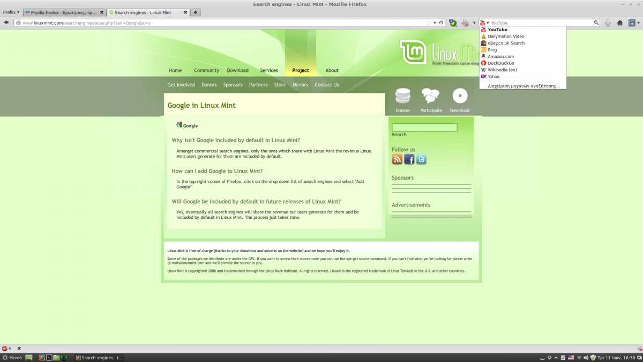Open the Firefox application menu button
Image resolution: width=643 pixels, height=362 pixels.
point(11,12)
